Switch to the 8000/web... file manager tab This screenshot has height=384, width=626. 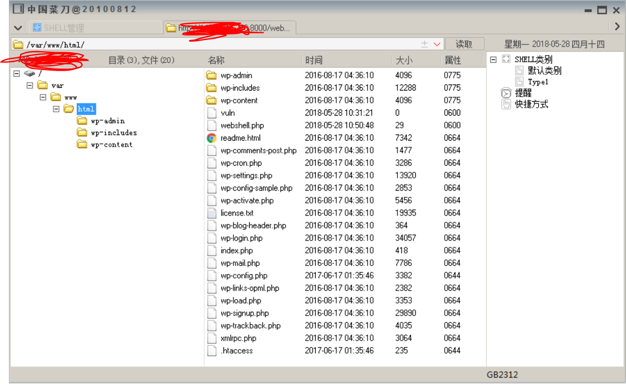click(230, 28)
